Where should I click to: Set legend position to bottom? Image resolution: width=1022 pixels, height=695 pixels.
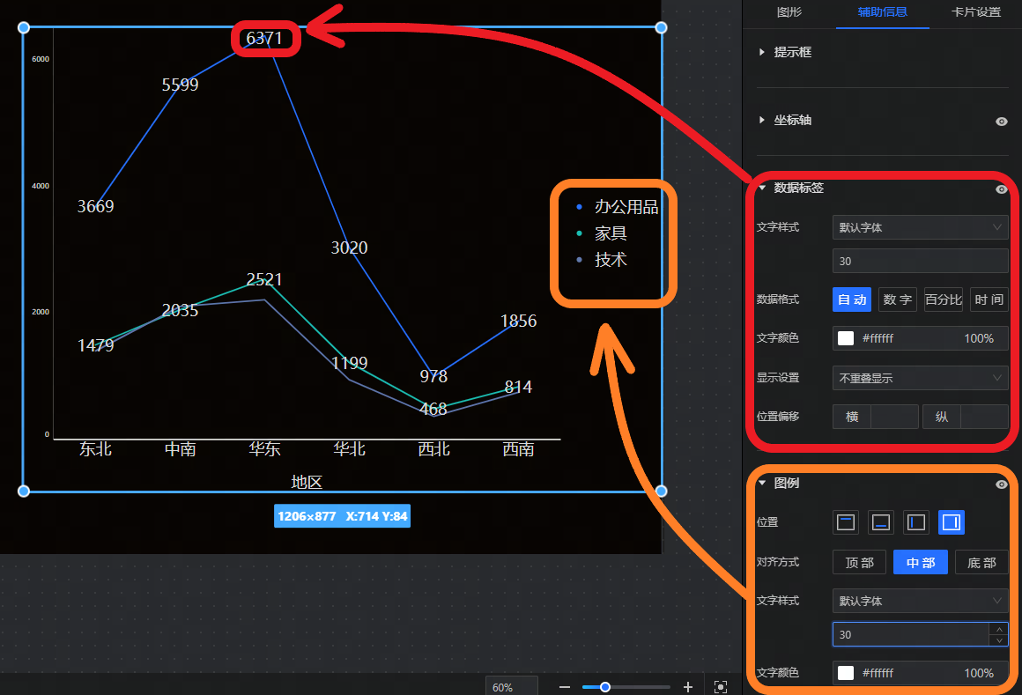click(881, 522)
